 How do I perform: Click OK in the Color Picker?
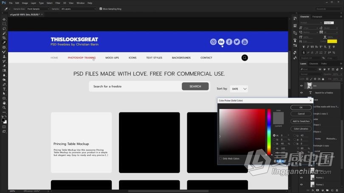301,107
